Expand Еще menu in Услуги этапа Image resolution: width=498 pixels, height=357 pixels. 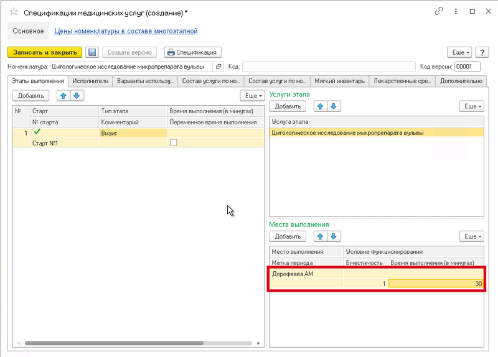click(x=471, y=106)
